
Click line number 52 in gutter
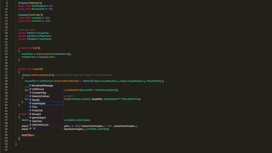click(6, 135)
